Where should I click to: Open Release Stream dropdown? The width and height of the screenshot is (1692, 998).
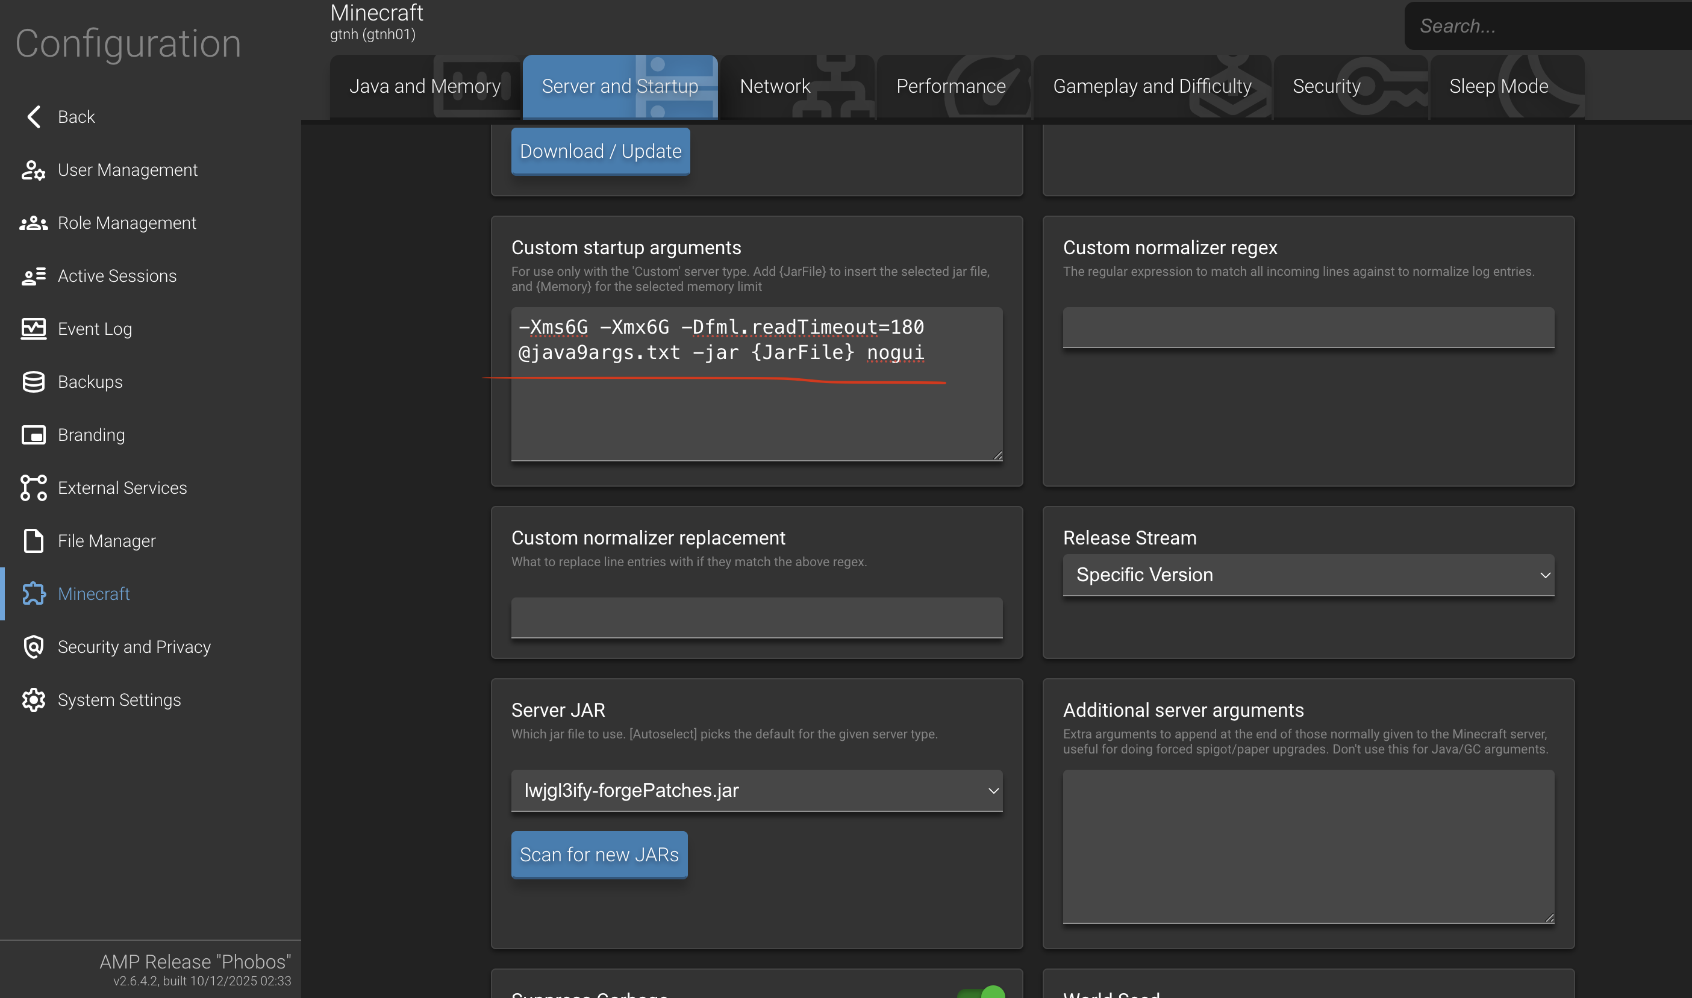coord(1309,575)
